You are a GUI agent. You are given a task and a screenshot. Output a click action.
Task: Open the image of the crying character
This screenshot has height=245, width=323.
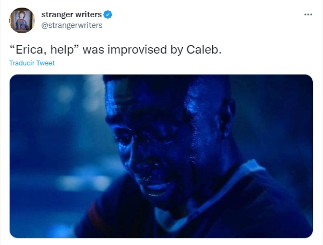coord(161,156)
